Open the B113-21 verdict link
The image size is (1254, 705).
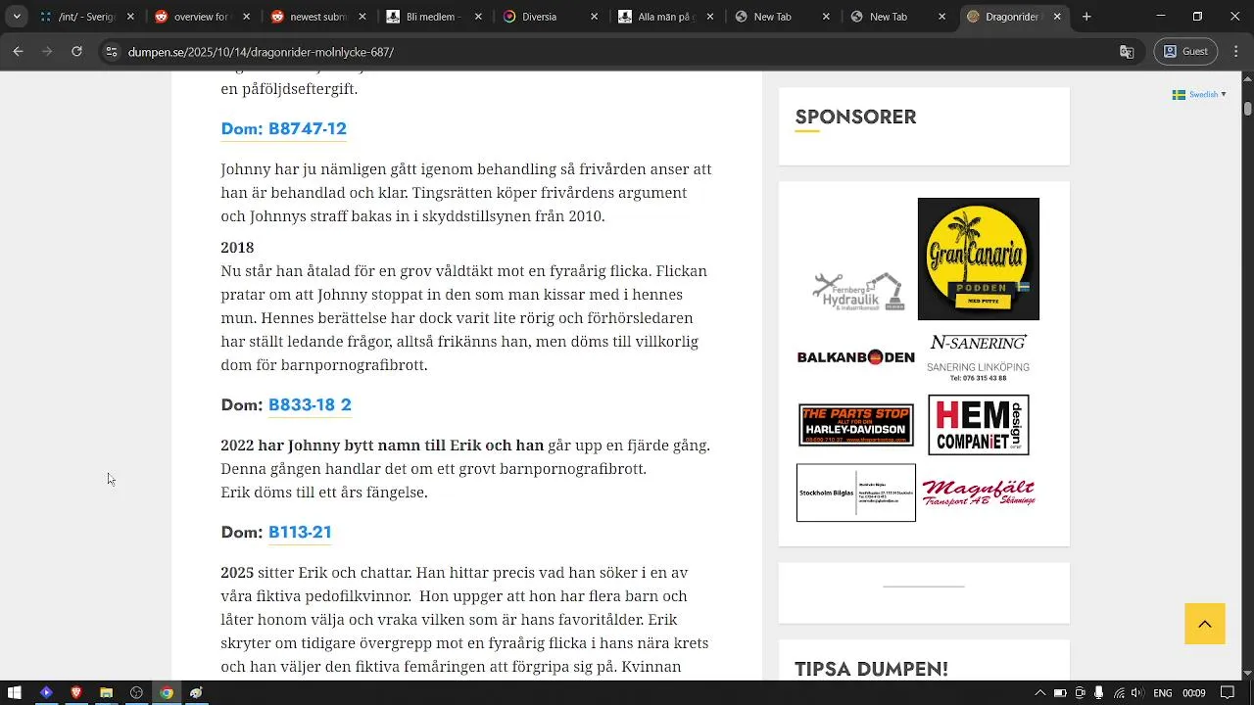(x=300, y=532)
